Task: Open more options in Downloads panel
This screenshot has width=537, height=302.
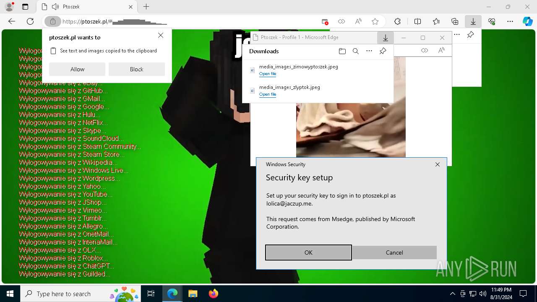Action: tap(369, 51)
